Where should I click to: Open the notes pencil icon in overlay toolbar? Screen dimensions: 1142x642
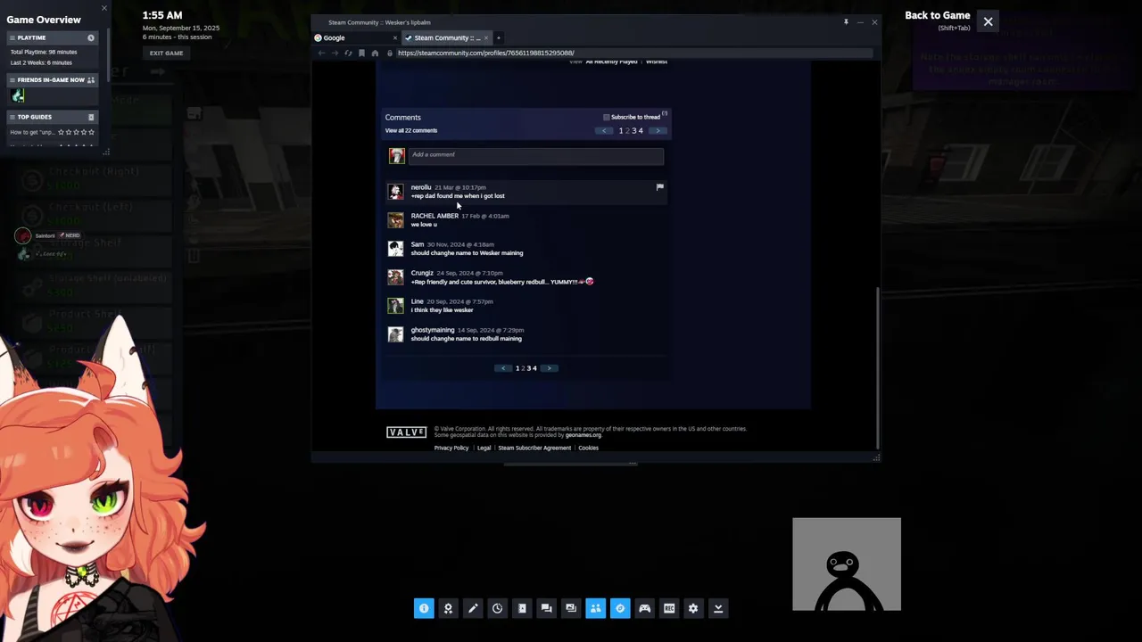click(473, 608)
